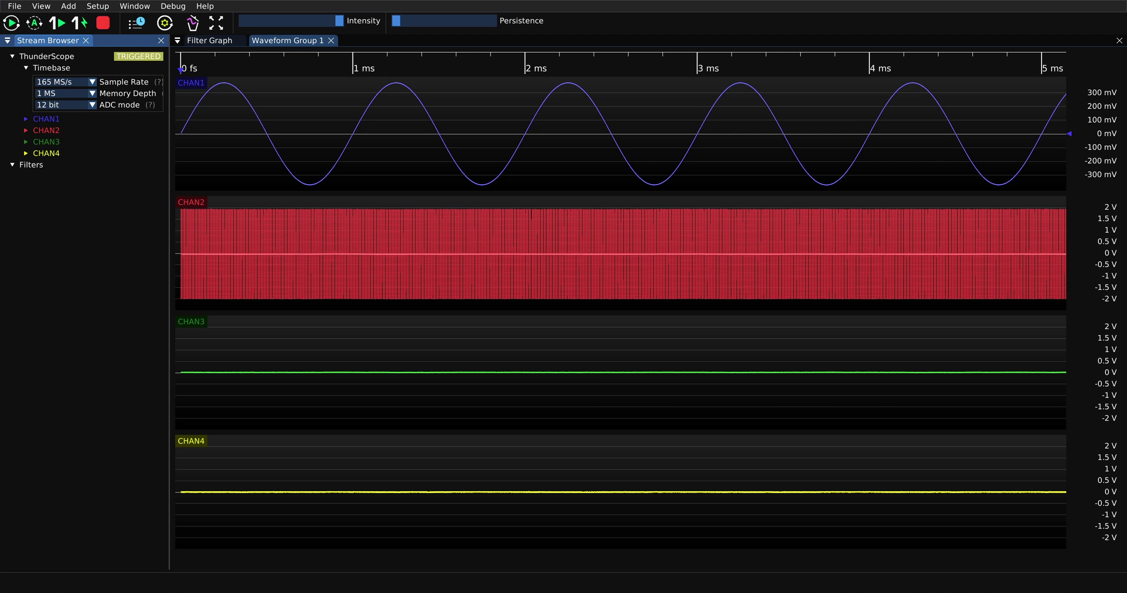The width and height of the screenshot is (1127, 593).
Task: Adjust the Persistence slider
Action: tap(444, 21)
